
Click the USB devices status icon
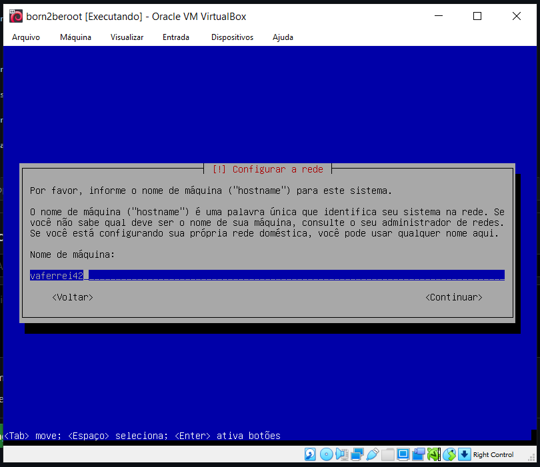(x=372, y=454)
